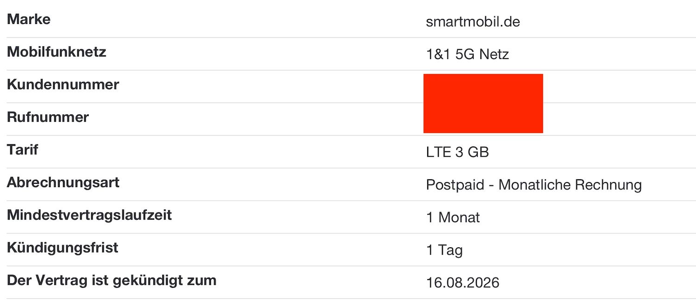Image resolution: width=696 pixels, height=305 pixels.
Task: Click Der Vertrag ist gekündigt zum label
Action: point(112,280)
